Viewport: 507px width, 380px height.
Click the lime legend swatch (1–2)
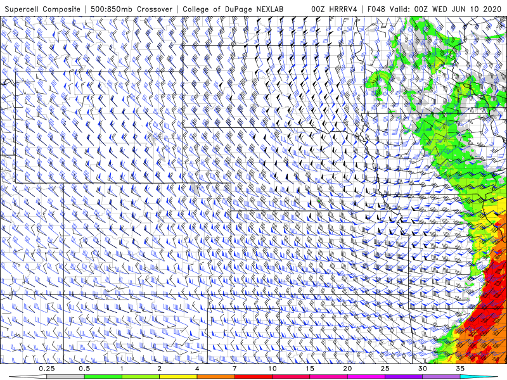pyautogui.click(x=141, y=377)
